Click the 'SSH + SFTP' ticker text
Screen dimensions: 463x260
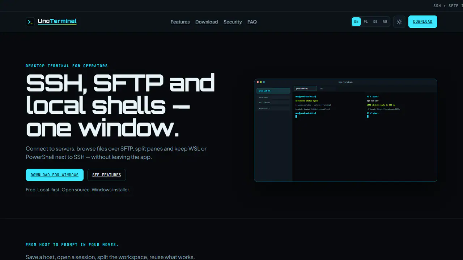tap(446, 6)
